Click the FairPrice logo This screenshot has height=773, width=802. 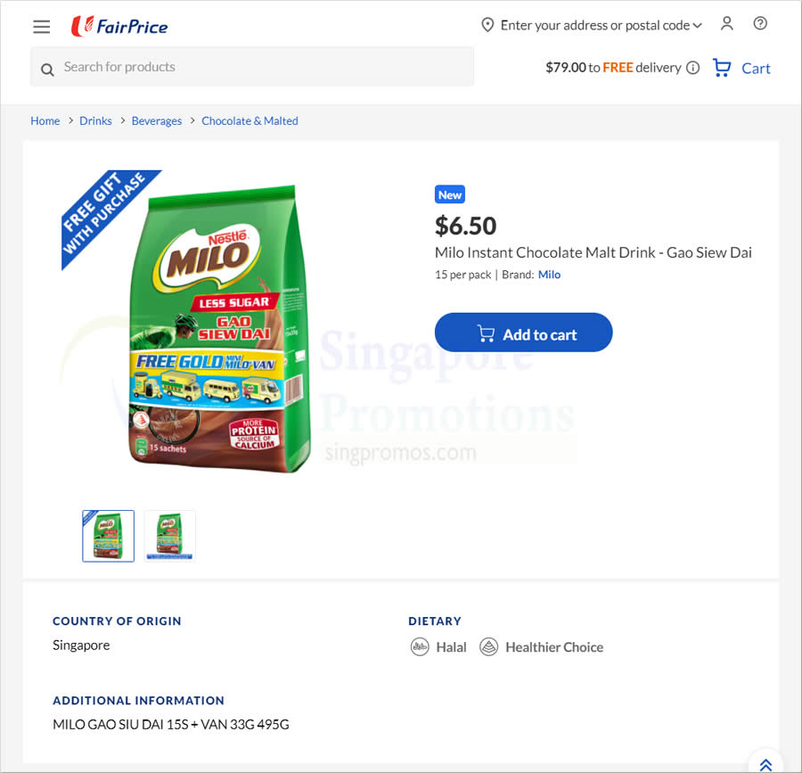point(119,26)
